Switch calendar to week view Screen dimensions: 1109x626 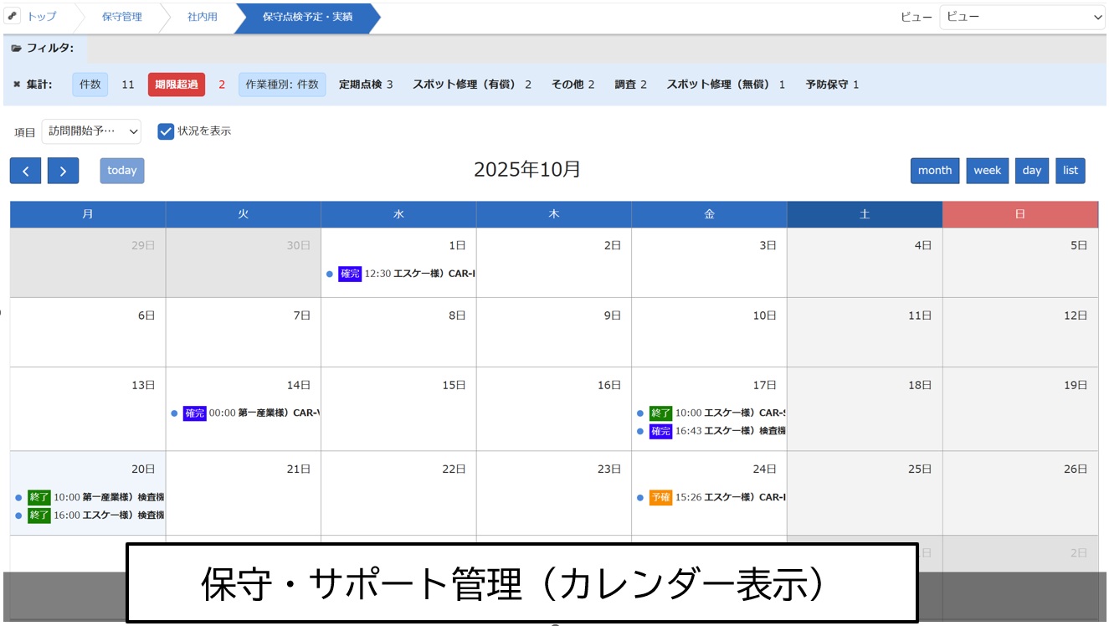click(987, 171)
